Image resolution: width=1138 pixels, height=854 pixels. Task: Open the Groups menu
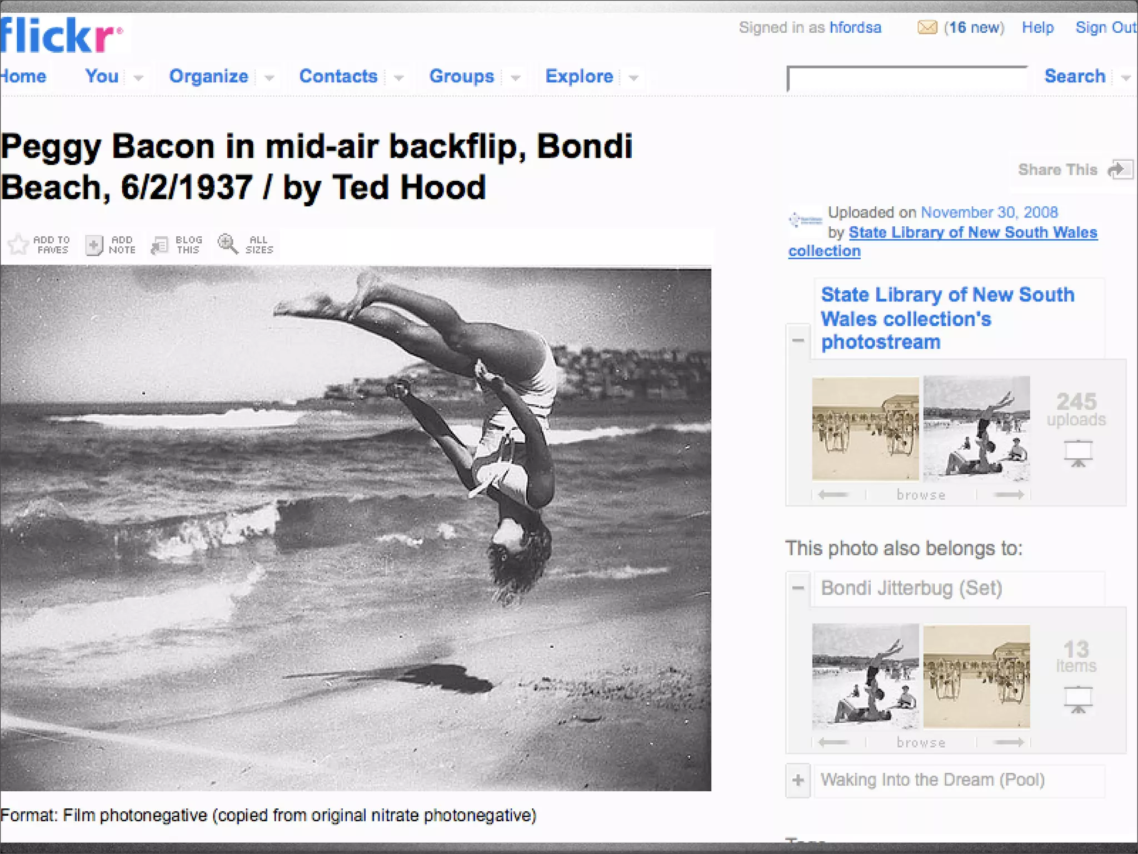pos(461,76)
